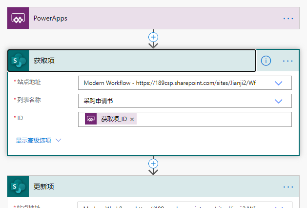The width and height of the screenshot is (307, 208).
Task: Click the 更新项 site address field
Action: coord(185,205)
